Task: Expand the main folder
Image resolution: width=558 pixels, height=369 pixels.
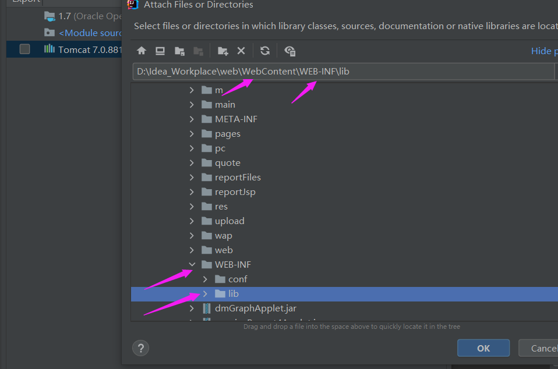Action: [192, 105]
